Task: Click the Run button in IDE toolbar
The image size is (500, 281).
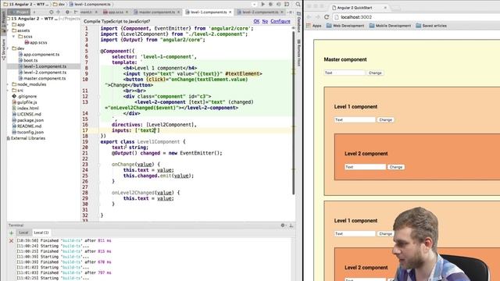Action: [262, 4]
